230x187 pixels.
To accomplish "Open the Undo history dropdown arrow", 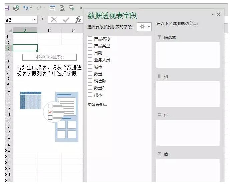I will click(x=31, y=8).
